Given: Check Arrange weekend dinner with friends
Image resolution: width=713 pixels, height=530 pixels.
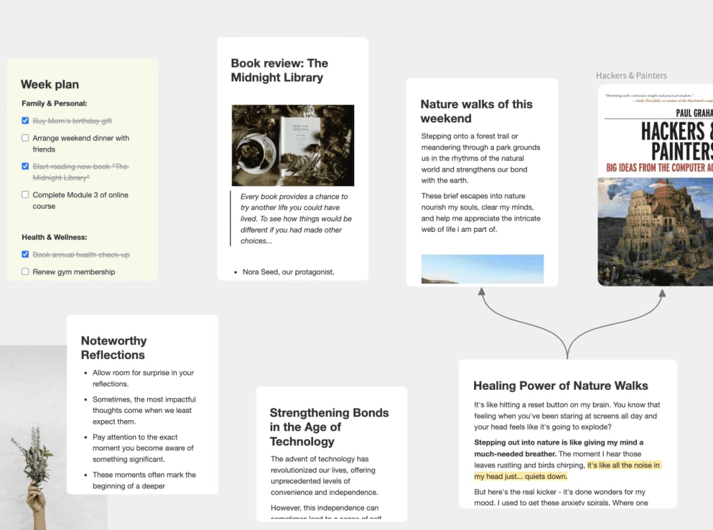Looking at the screenshot, I should (x=25, y=138).
